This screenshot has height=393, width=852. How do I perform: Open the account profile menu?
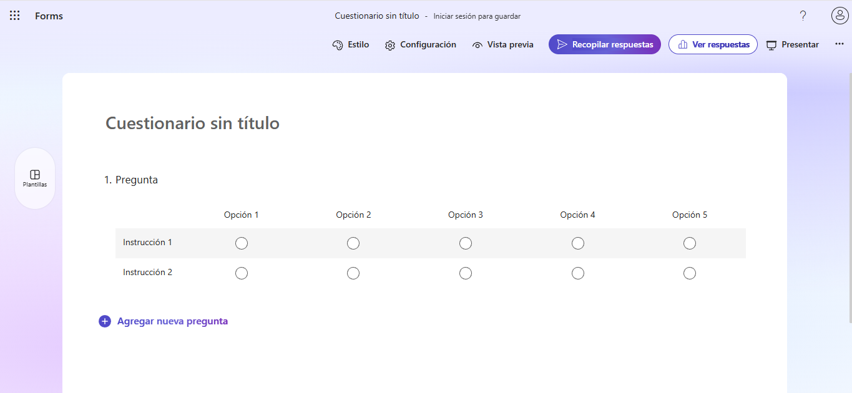coord(840,16)
